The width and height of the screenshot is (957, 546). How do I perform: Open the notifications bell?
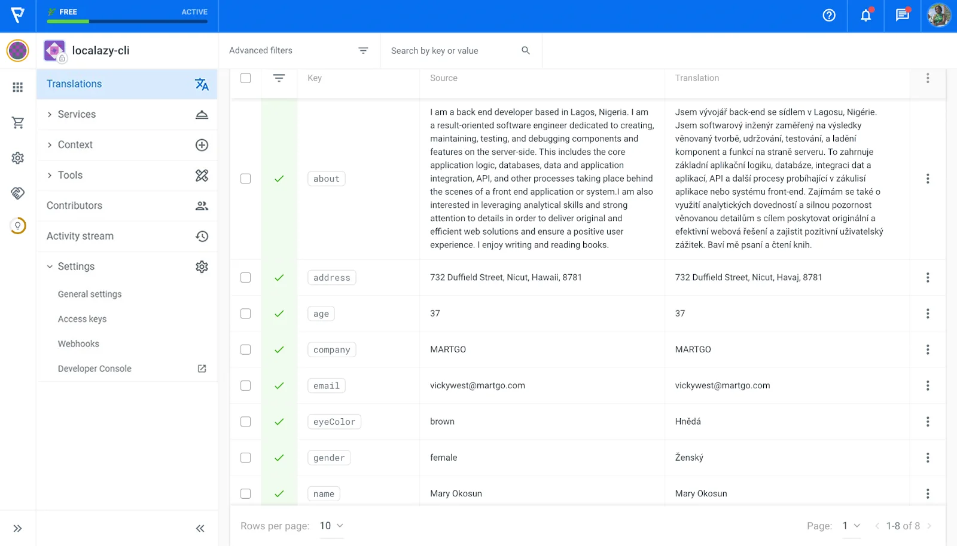tap(865, 16)
